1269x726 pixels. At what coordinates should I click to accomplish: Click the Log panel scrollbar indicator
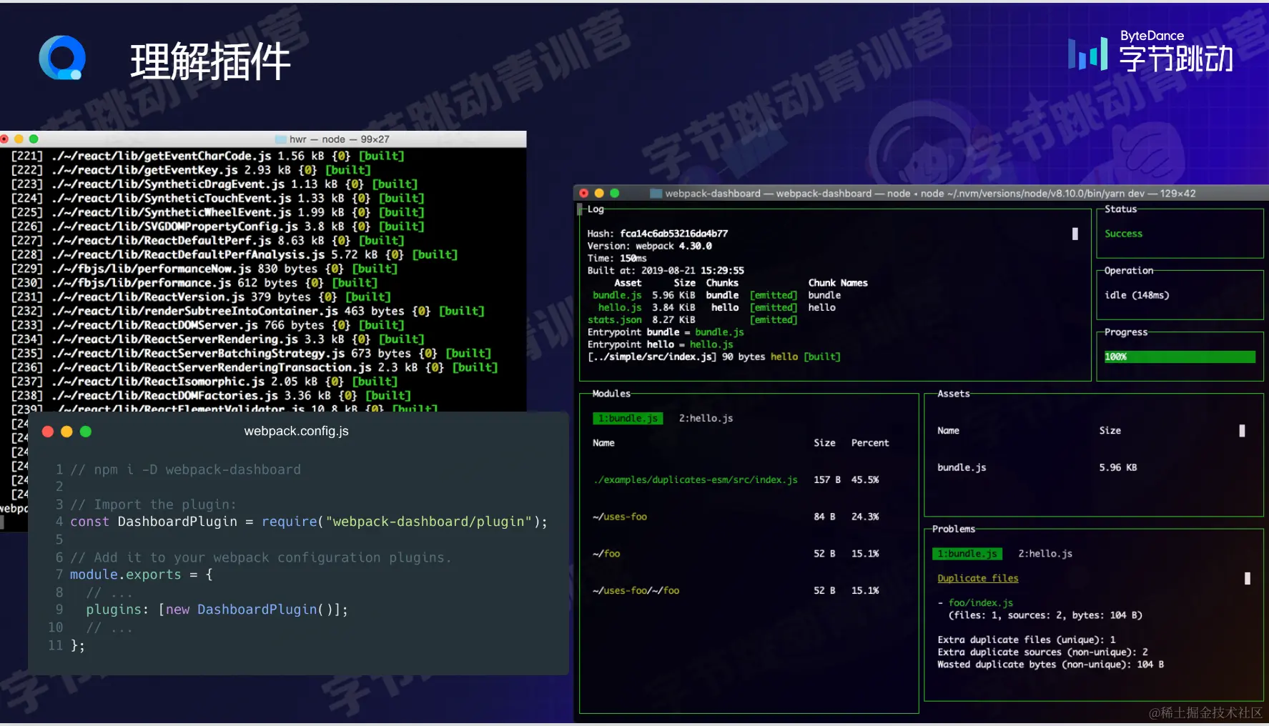pos(1075,234)
